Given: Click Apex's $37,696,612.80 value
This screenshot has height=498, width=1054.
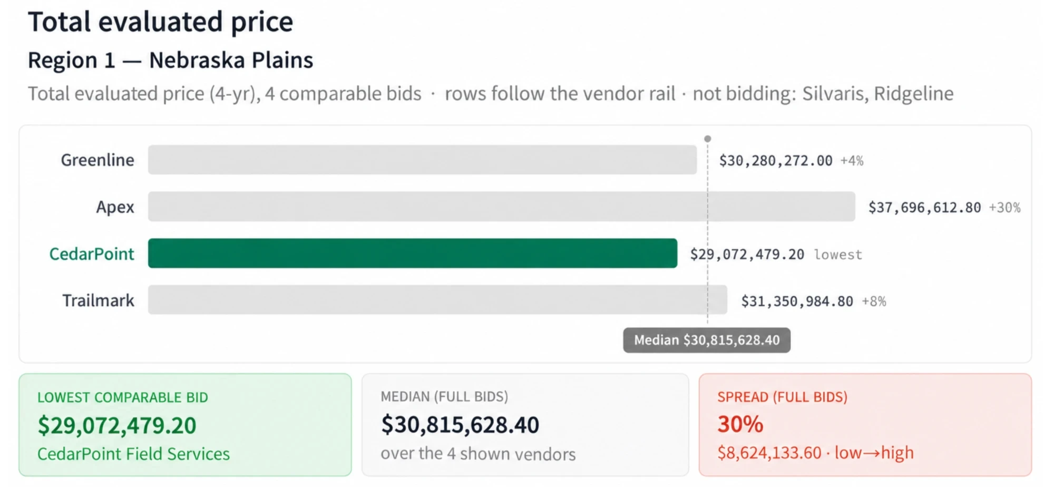Looking at the screenshot, I should pyautogui.click(x=924, y=208).
